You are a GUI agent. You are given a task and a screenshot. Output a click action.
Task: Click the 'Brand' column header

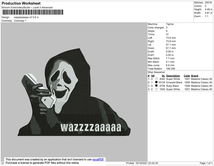point(195,76)
